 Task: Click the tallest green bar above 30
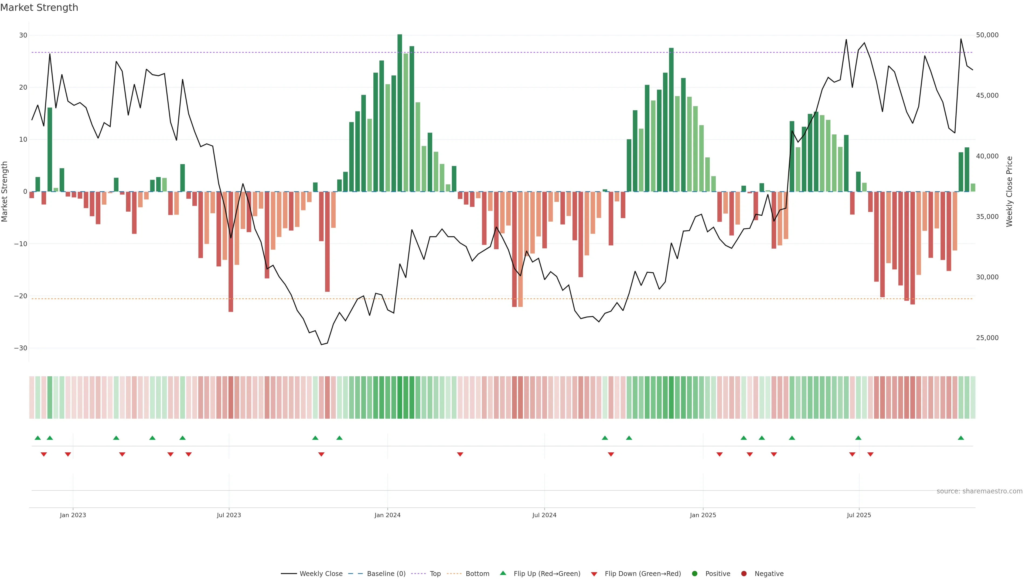click(x=400, y=113)
